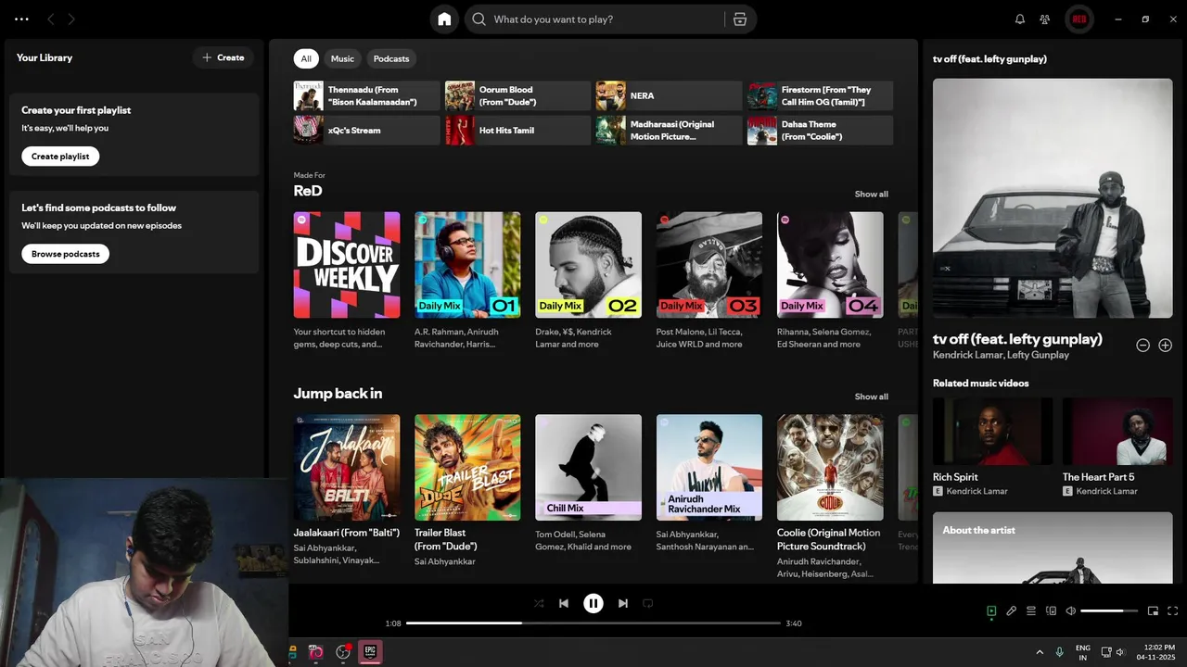Open Trailer Blast from Dude card
Viewport: 1187px width, 667px height.
point(467,489)
